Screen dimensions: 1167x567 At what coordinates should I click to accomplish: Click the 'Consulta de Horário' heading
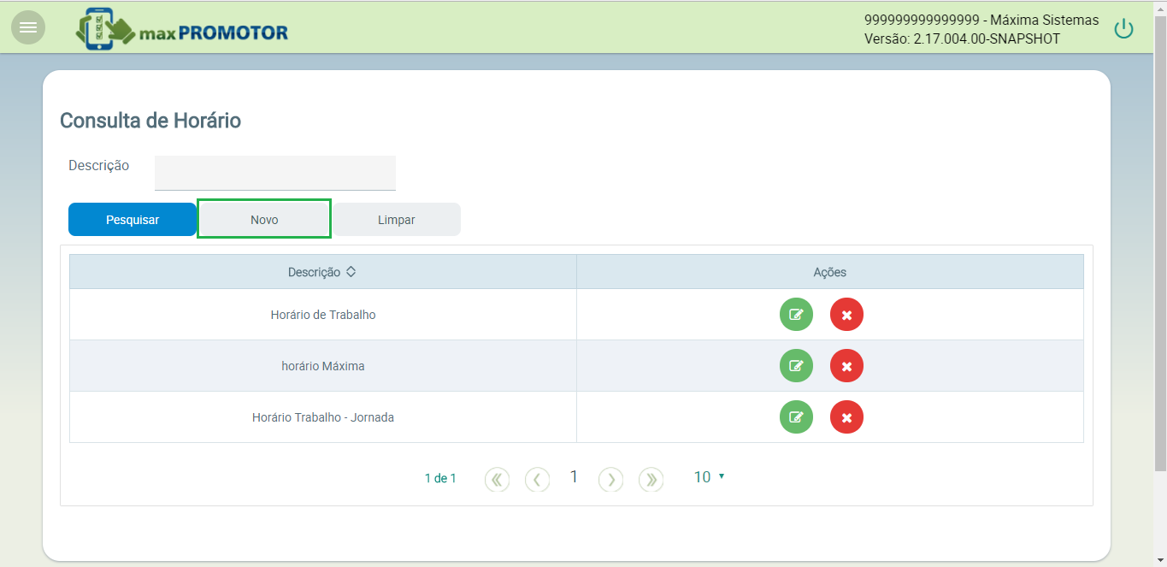[x=150, y=121]
